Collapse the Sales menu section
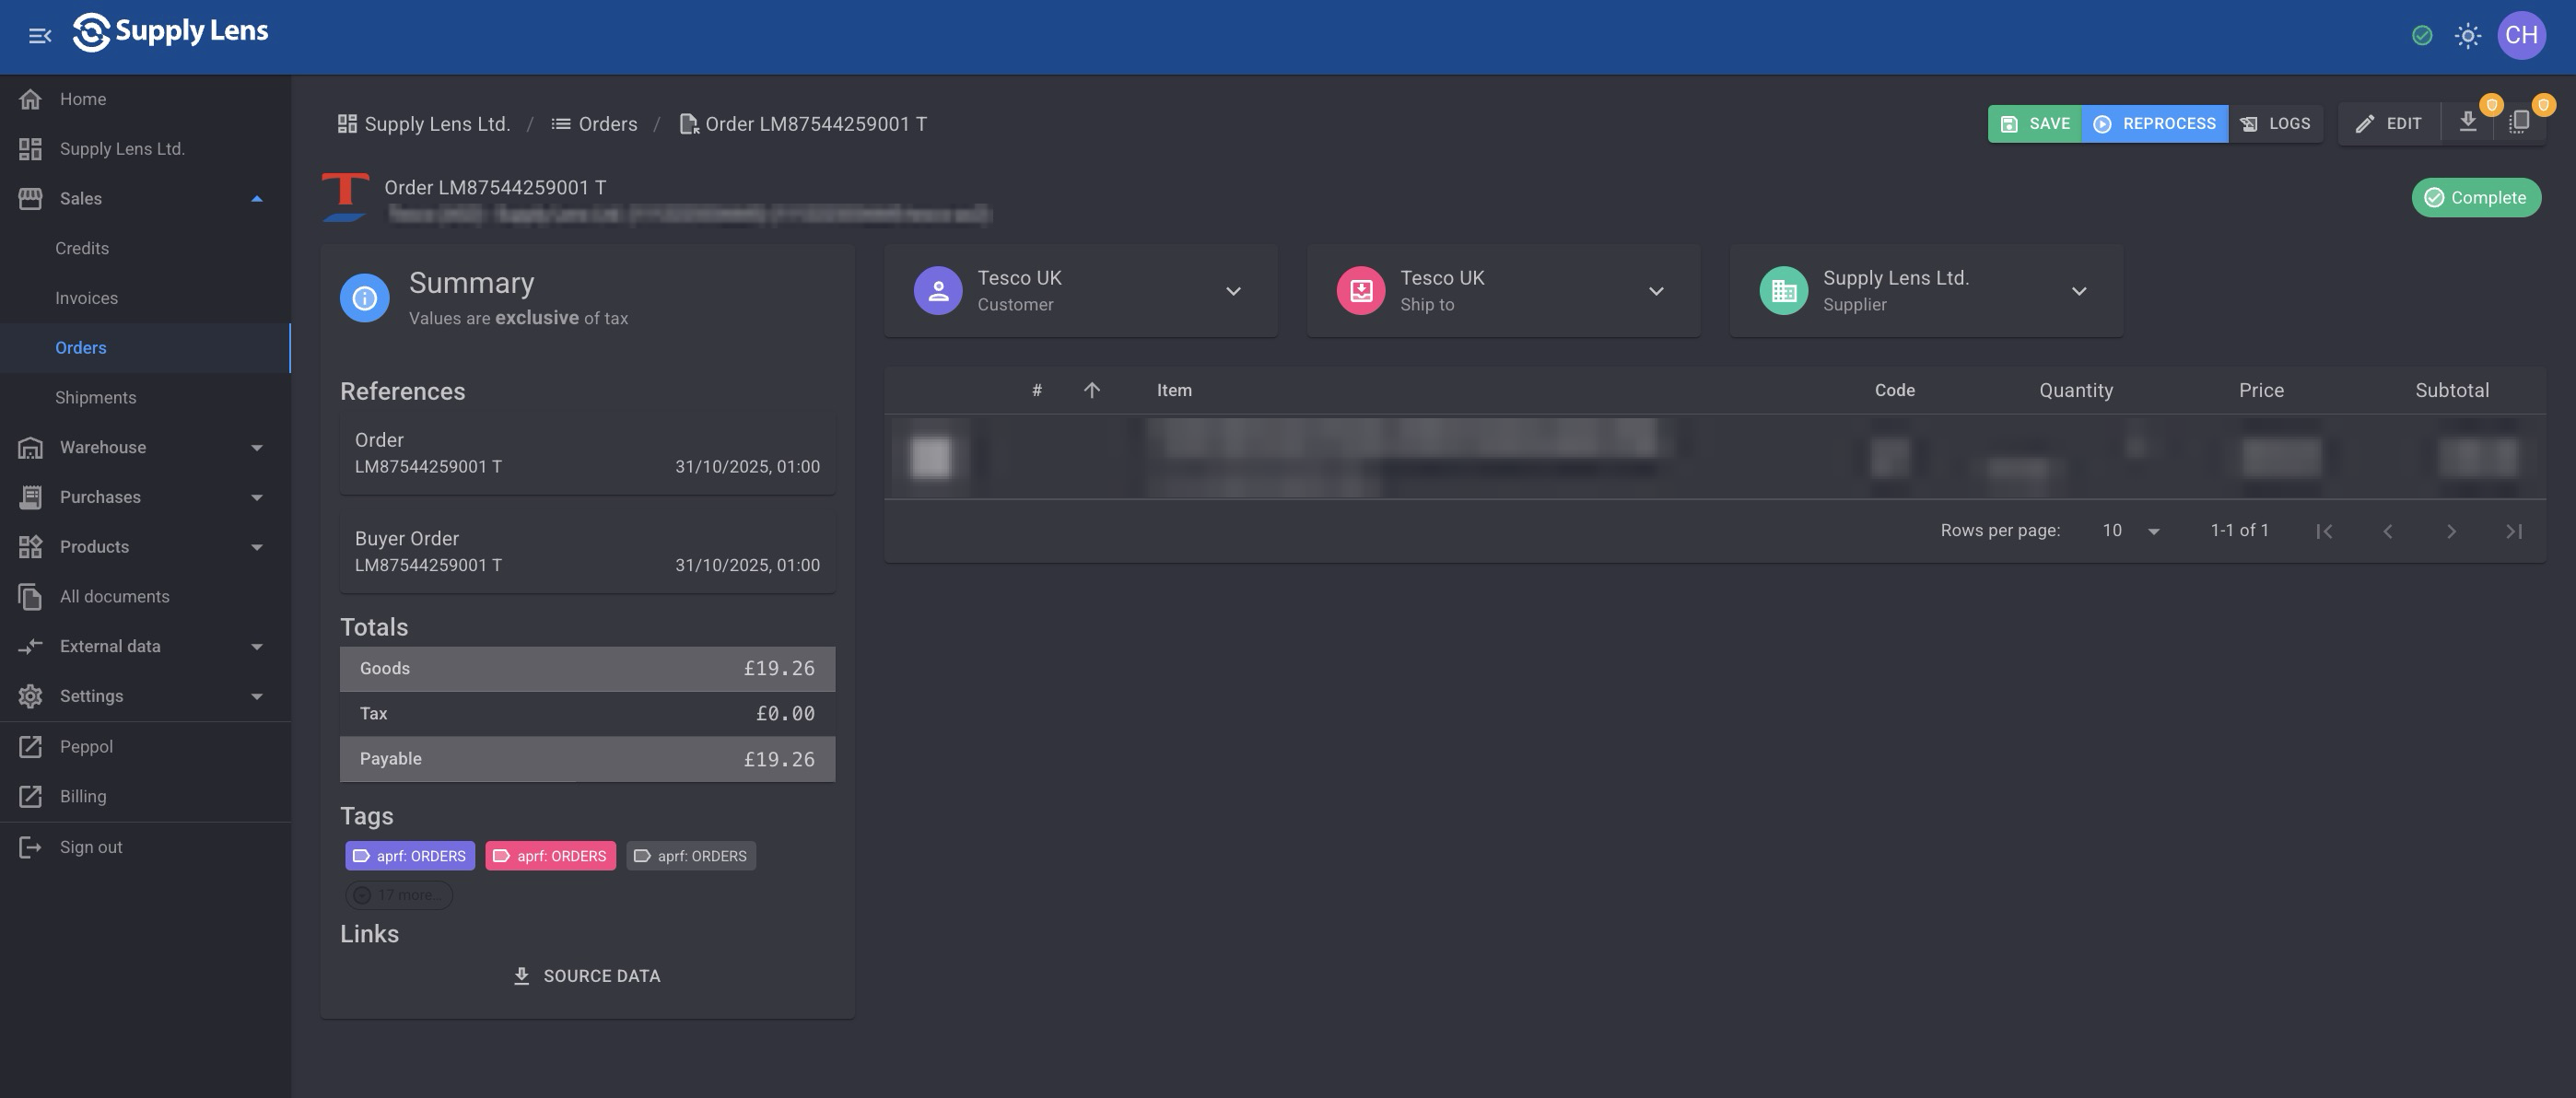The width and height of the screenshot is (2576, 1098). tap(145, 198)
